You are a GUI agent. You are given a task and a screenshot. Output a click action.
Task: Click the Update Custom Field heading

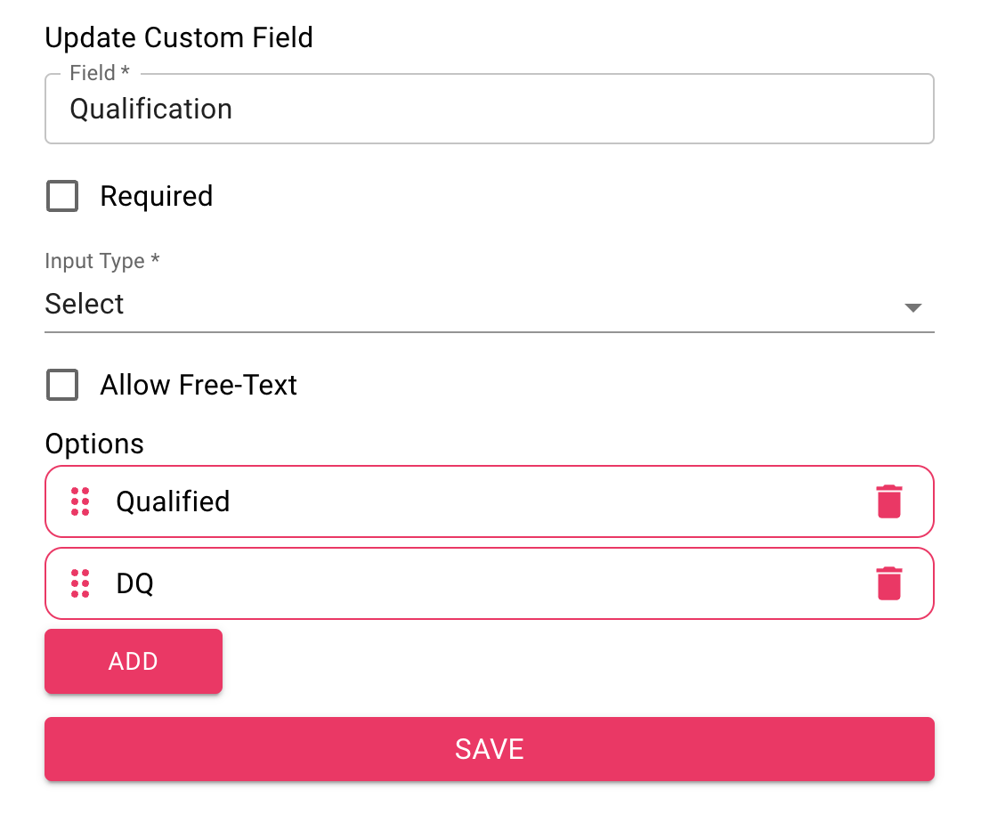click(179, 37)
